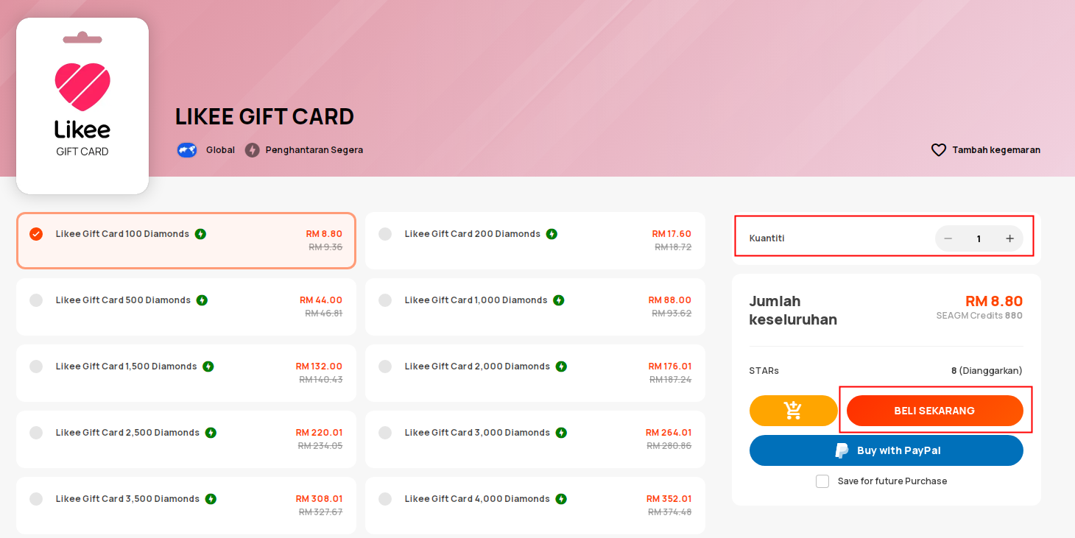Click the Penghantaran Segera lightning icon
The width and height of the screenshot is (1075, 538).
click(253, 150)
